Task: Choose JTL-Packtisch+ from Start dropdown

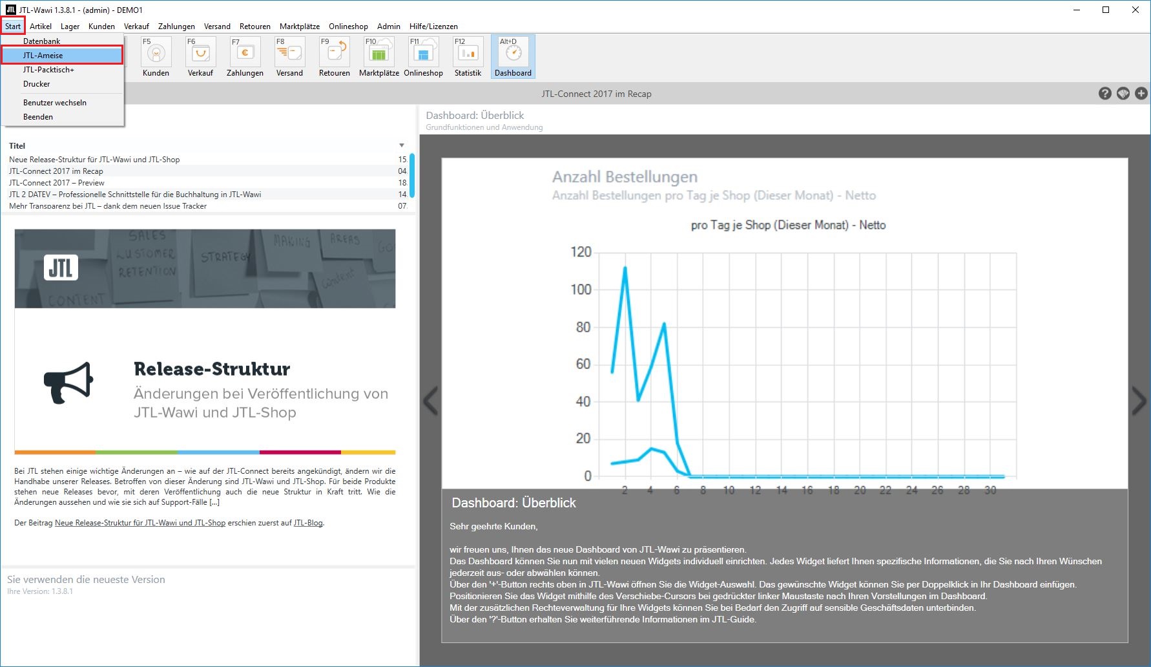Action: (x=62, y=70)
